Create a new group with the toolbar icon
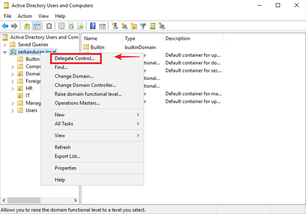 [124, 26]
